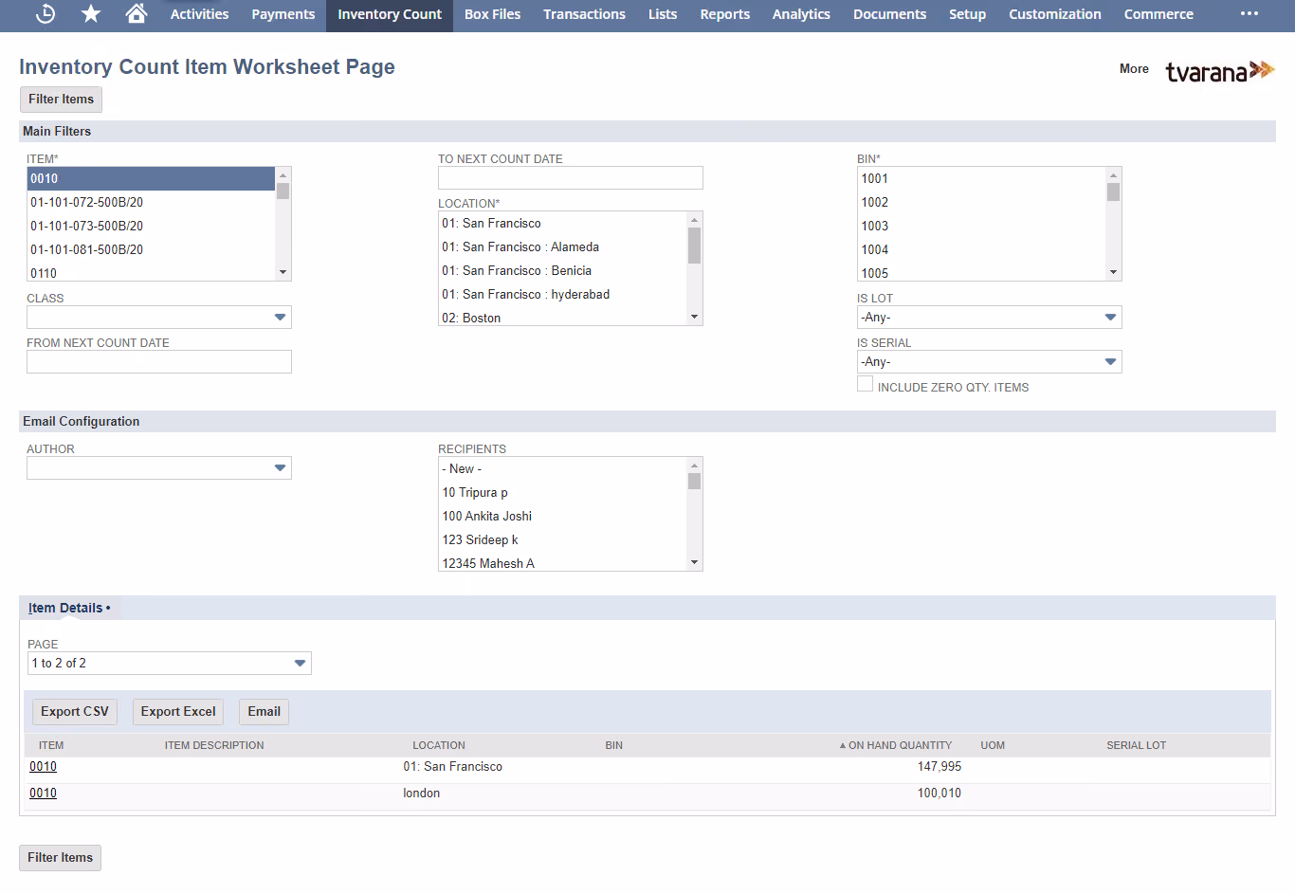Expand the Class dropdown

[x=280, y=318]
